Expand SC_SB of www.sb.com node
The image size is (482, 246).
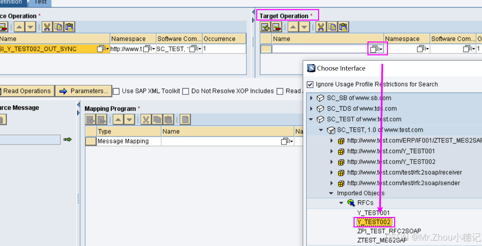tap(311, 98)
